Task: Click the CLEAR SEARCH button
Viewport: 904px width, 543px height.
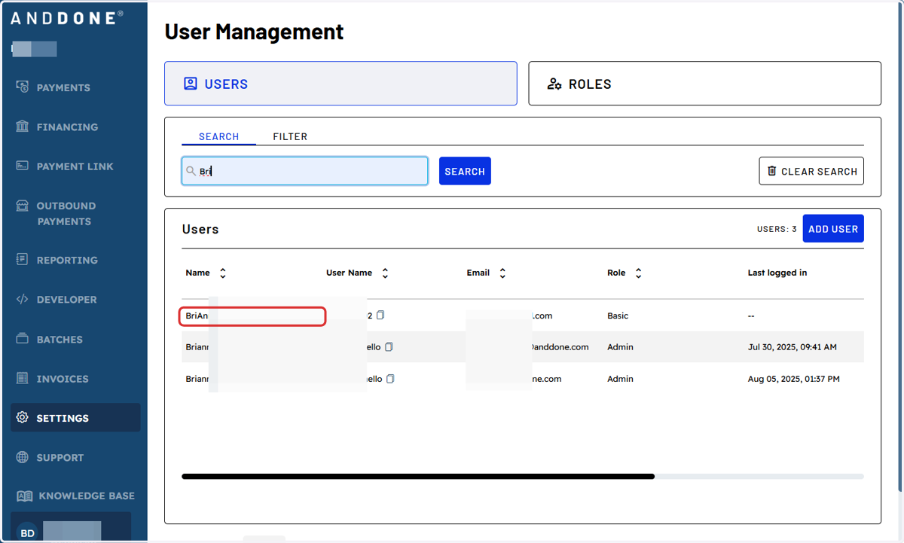Action: point(811,171)
